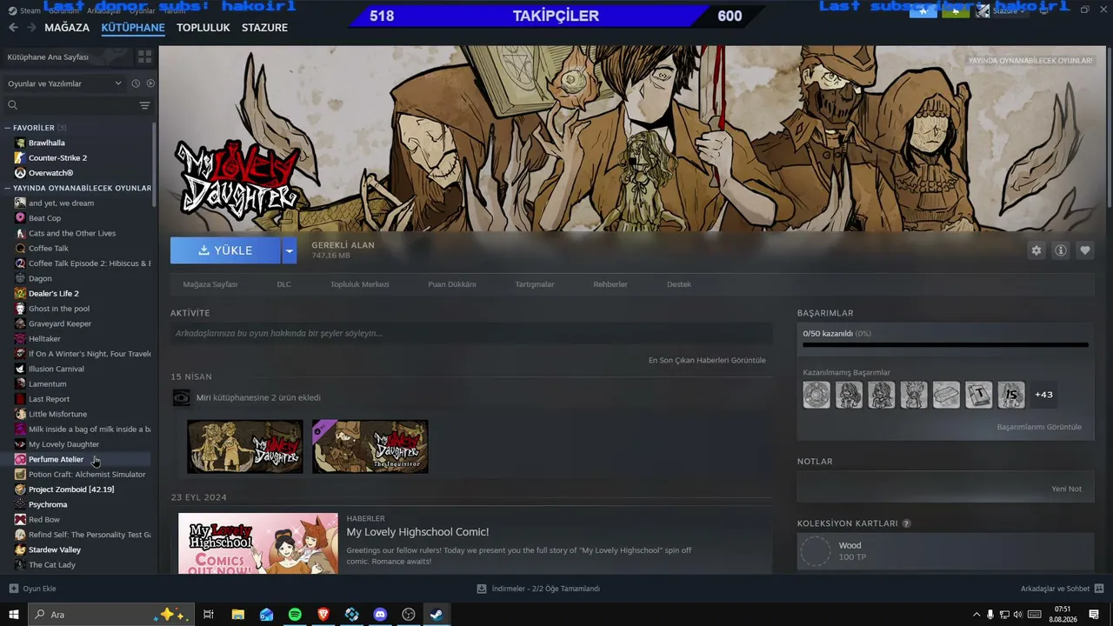Open the Windows Start menu
Image resolution: width=1113 pixels, height=626 pixels.
(14, 615)
